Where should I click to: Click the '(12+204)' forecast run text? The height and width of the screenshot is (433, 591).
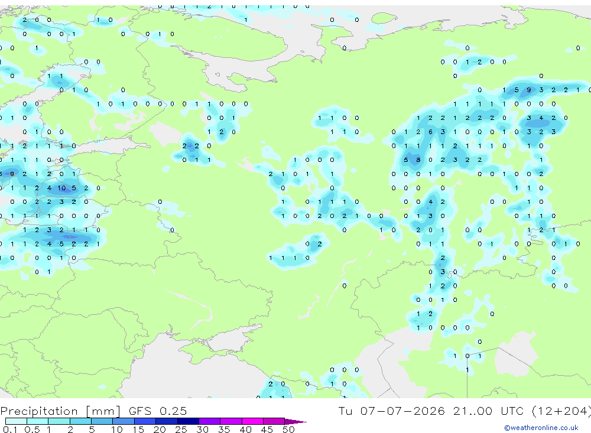tap(561, 411)
